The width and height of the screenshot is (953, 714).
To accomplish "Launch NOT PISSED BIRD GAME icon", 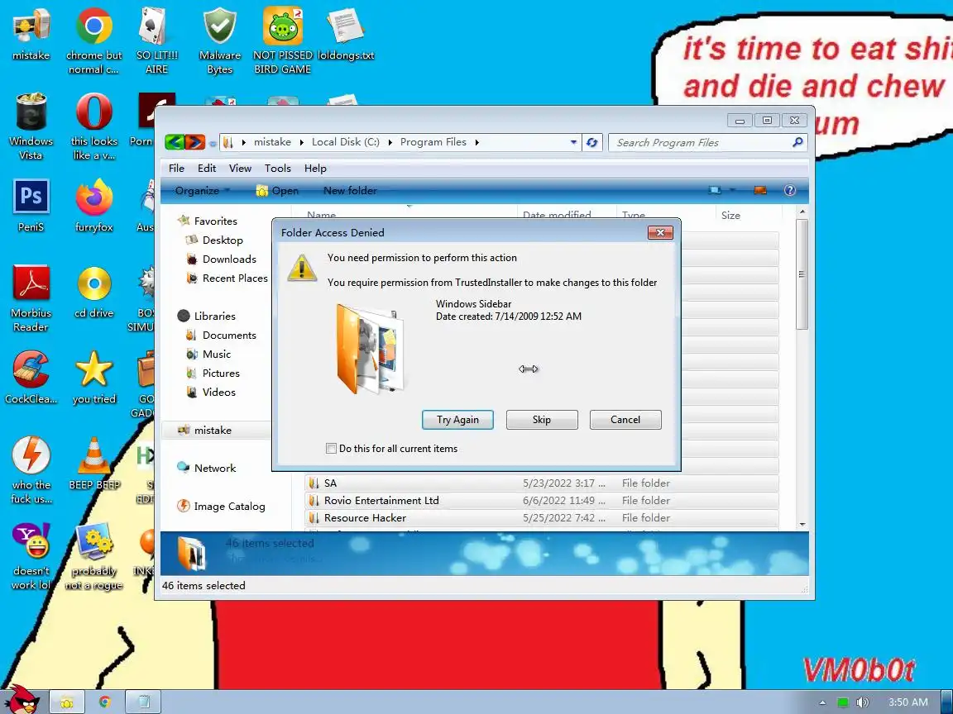I will click(283, 41).
